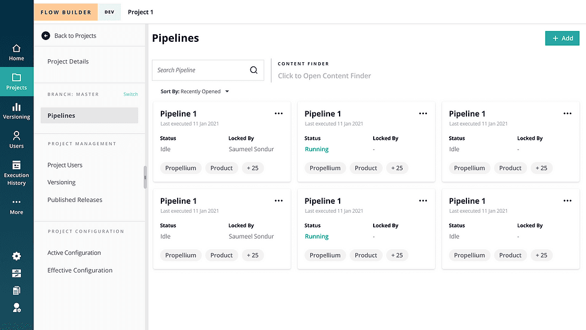Click to Open Content Finder

(x=325, y=76)
